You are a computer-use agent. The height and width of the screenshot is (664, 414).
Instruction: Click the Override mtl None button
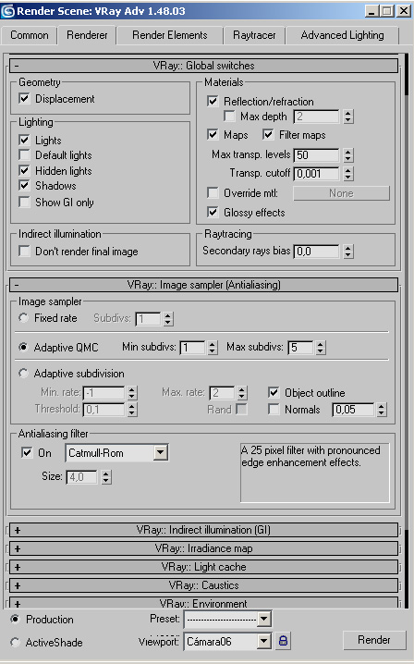pyautogui.click(x=341, y=193)
